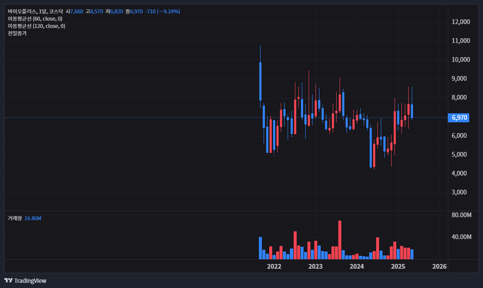This screenshot has width=483, height=288.
Task: Click the 2026 label on the time axis
Action: (x=439, y=267)
